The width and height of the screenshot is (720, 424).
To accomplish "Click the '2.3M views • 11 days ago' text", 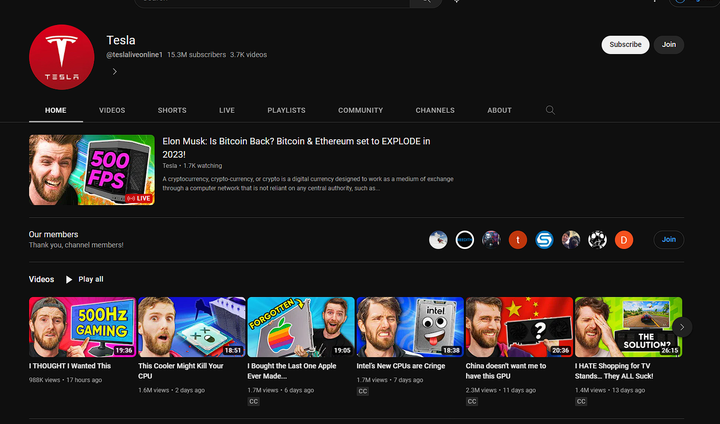I will pos(501,390).
